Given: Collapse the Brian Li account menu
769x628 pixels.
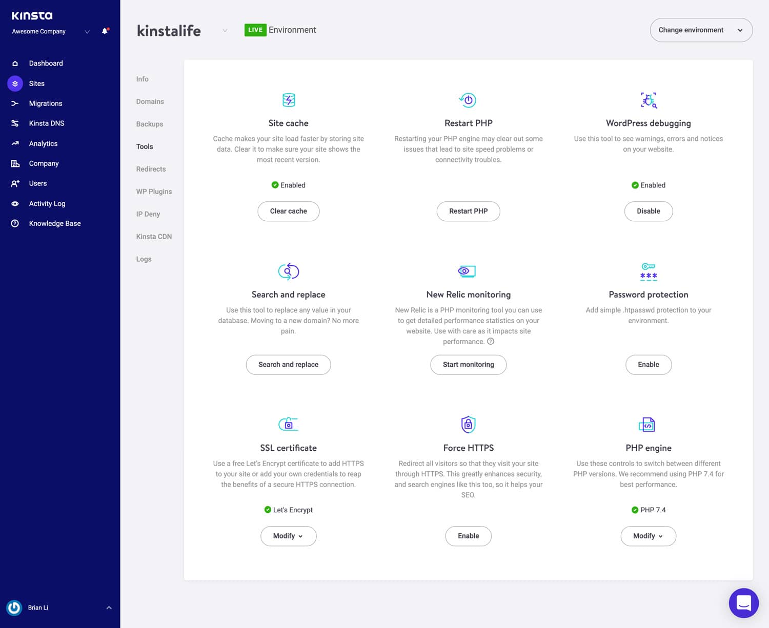Looking at the screenshot, I should [x=108, y=607].
